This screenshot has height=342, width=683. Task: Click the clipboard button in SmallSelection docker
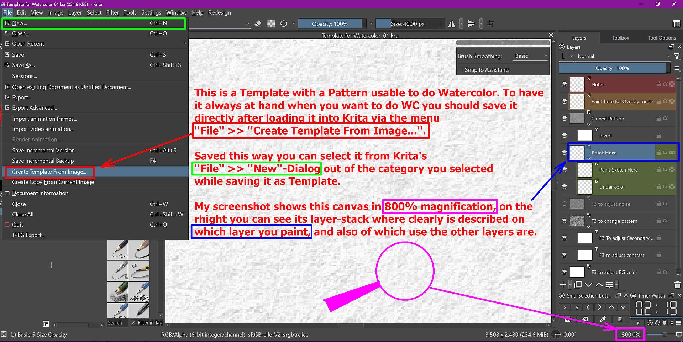(x=620, y=319)
